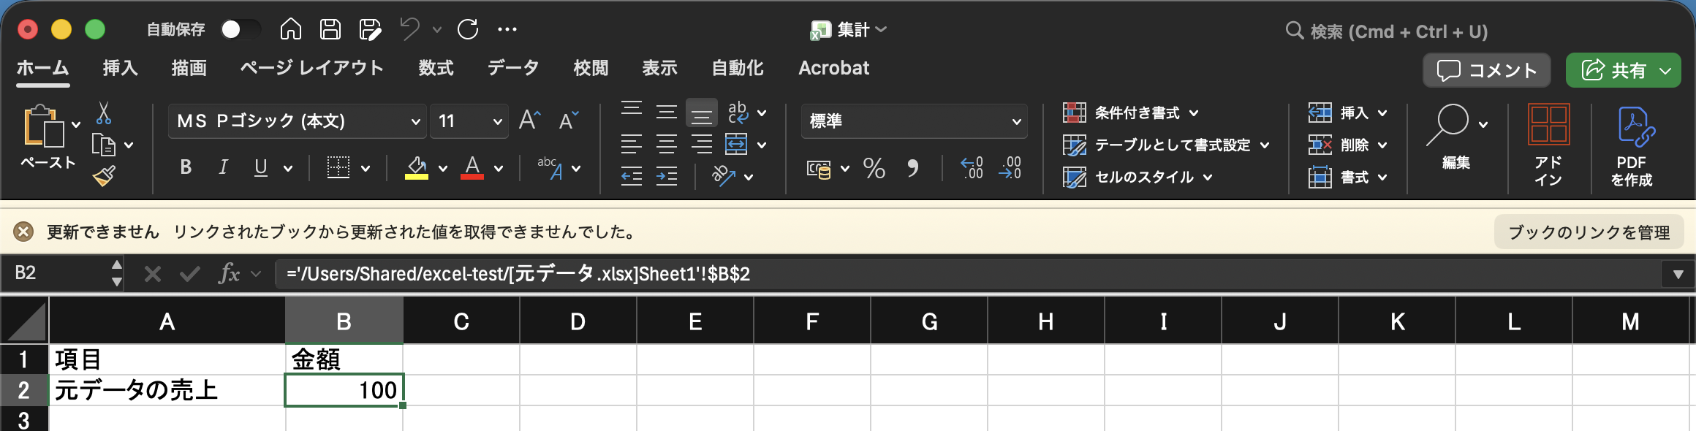Viewport: 1696px width, 431px height.
Task: Apply the yellow fill color
Action: pyautogui.click(x=417, y=168)
